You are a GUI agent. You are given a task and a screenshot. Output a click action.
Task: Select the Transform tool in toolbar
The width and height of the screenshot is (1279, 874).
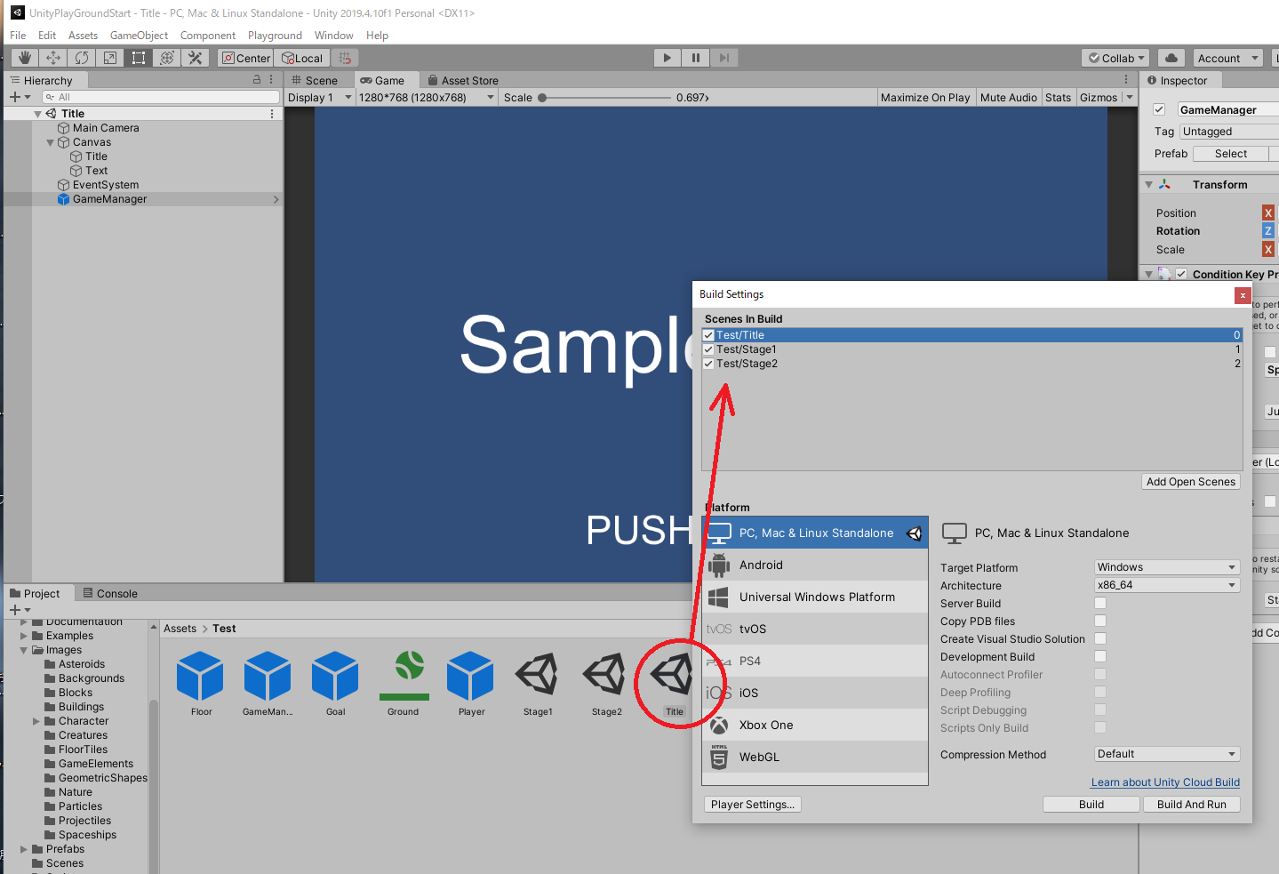(x=167, y=58)
